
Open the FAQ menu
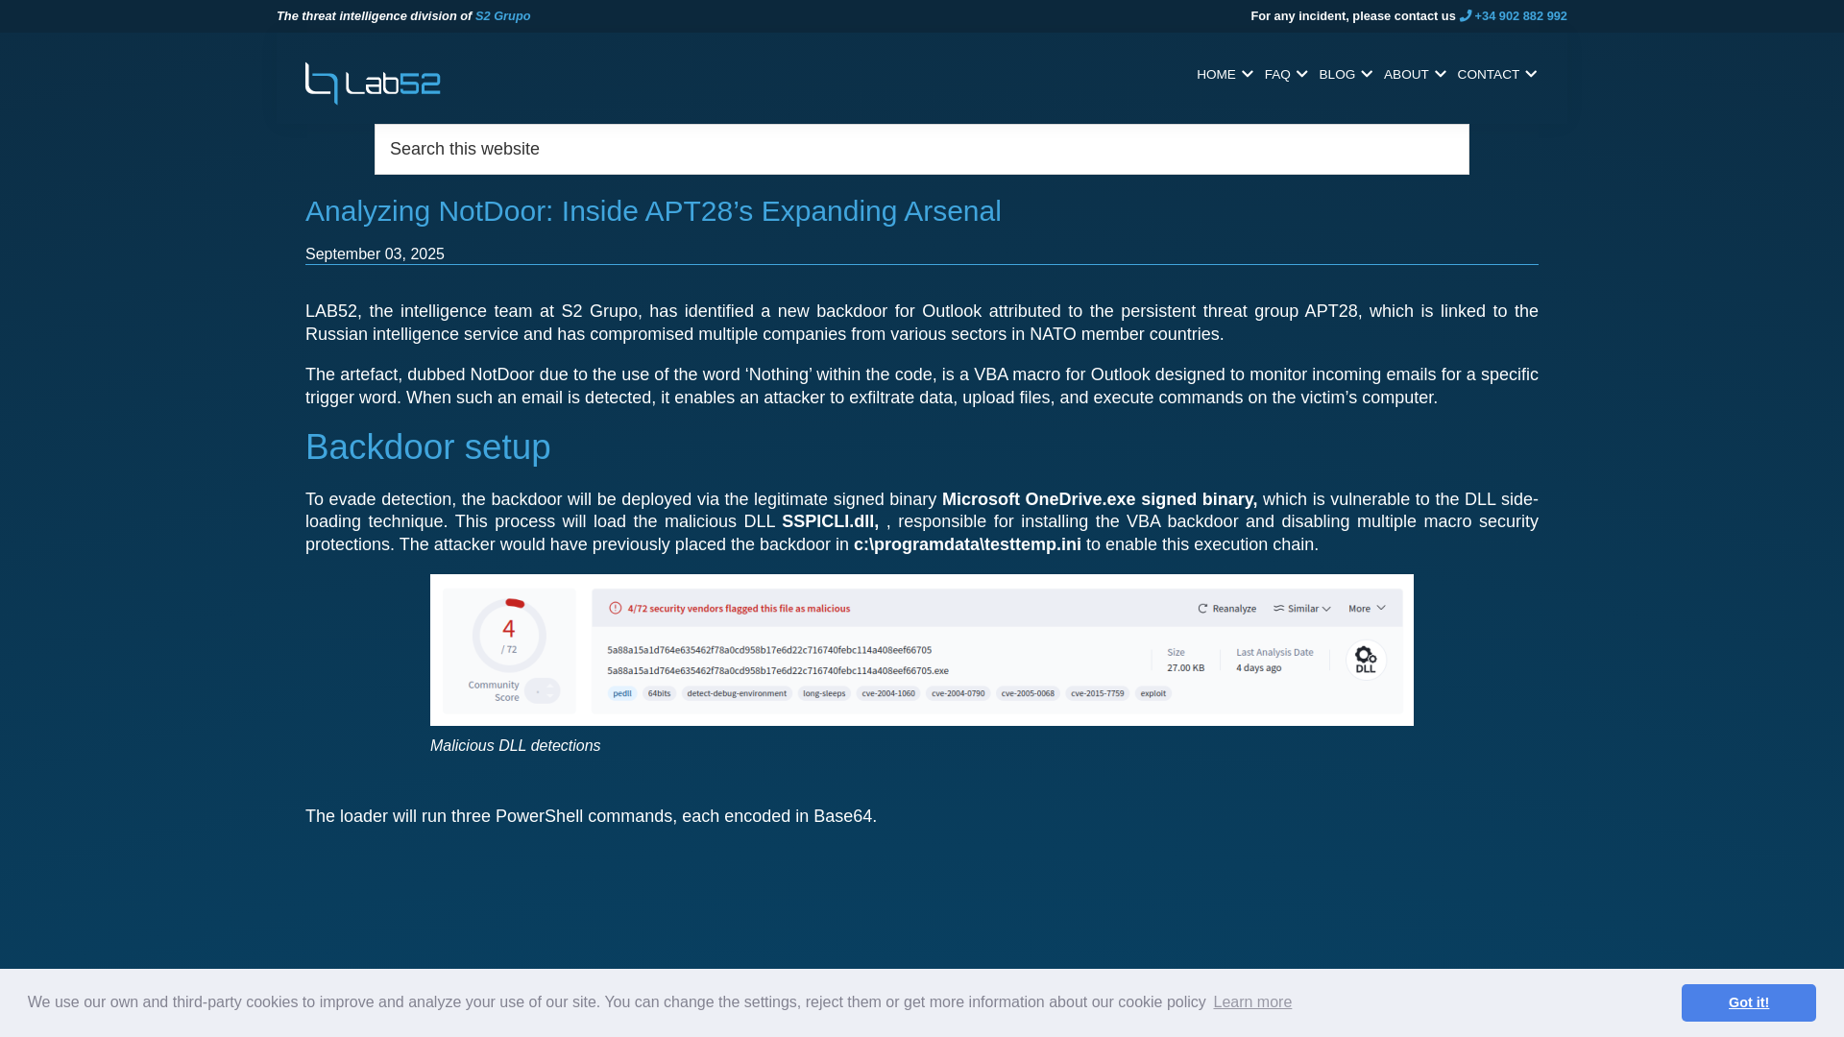[1277, 74]
